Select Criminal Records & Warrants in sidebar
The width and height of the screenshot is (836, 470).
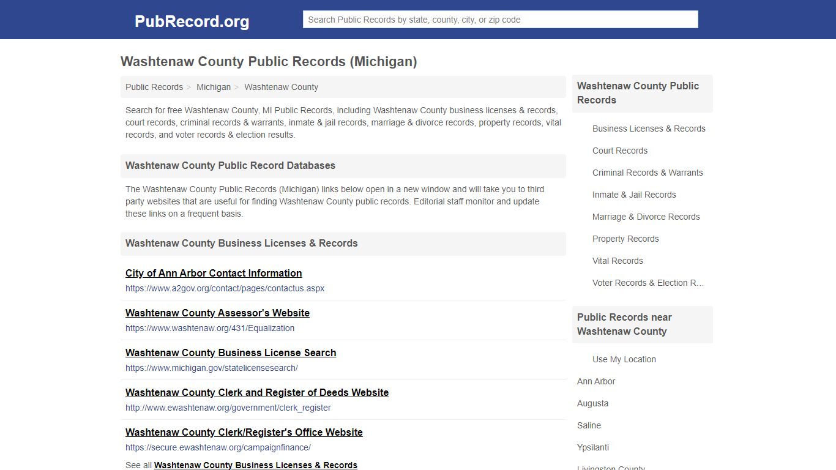648,173
